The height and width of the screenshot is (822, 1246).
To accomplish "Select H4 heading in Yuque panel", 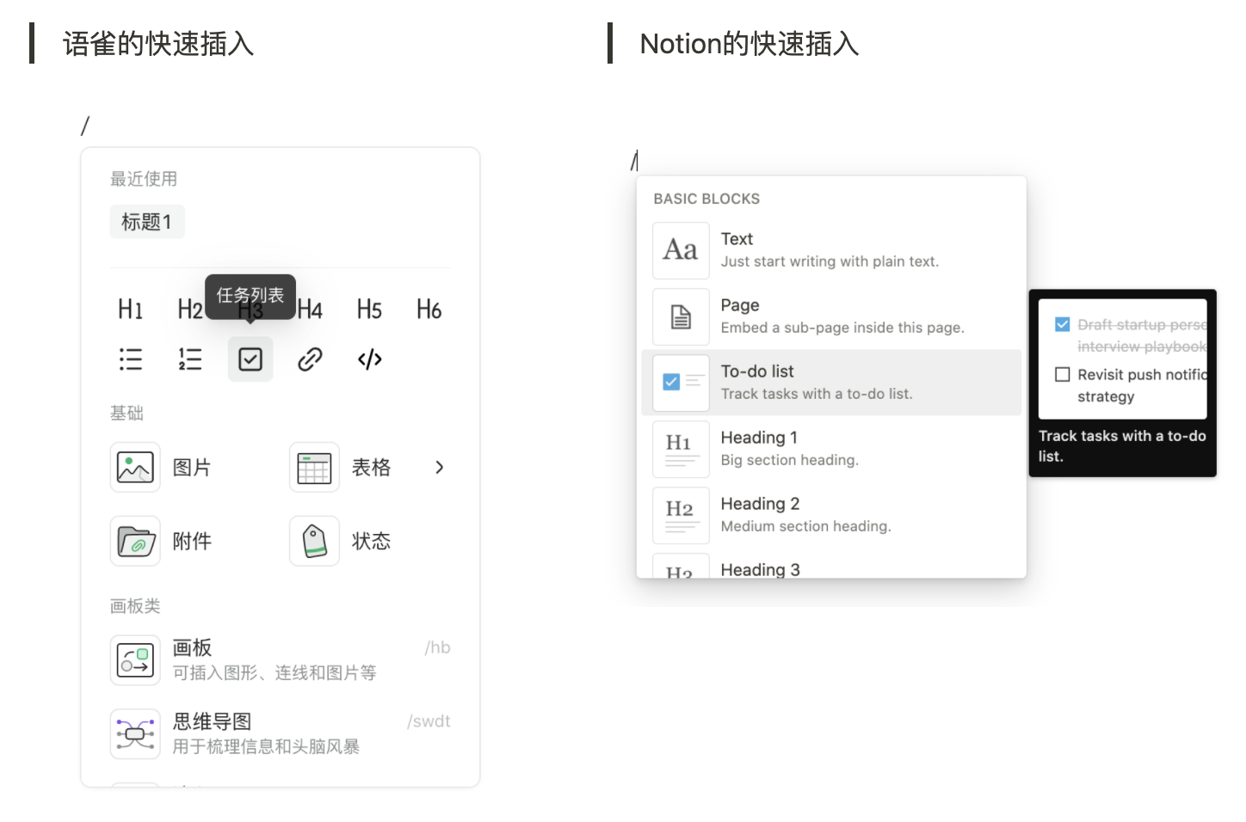I will 310,309.
